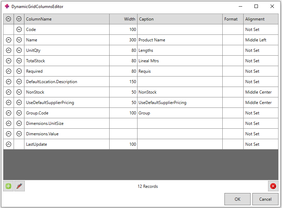Move Dimensions.Value row down
Image resolution: width=282 pixels, height=208 pixels.
(19, 134)
